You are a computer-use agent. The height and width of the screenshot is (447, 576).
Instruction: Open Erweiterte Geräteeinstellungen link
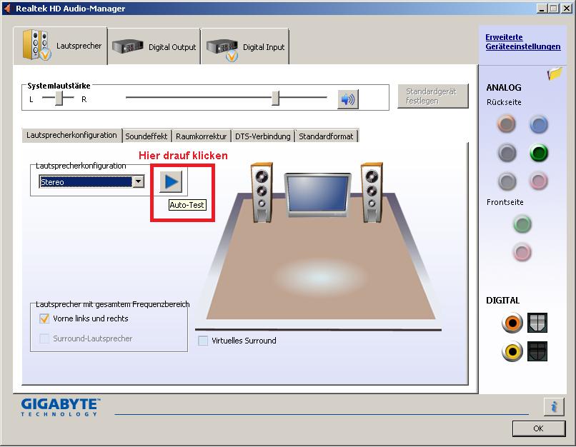click(522, 42)
